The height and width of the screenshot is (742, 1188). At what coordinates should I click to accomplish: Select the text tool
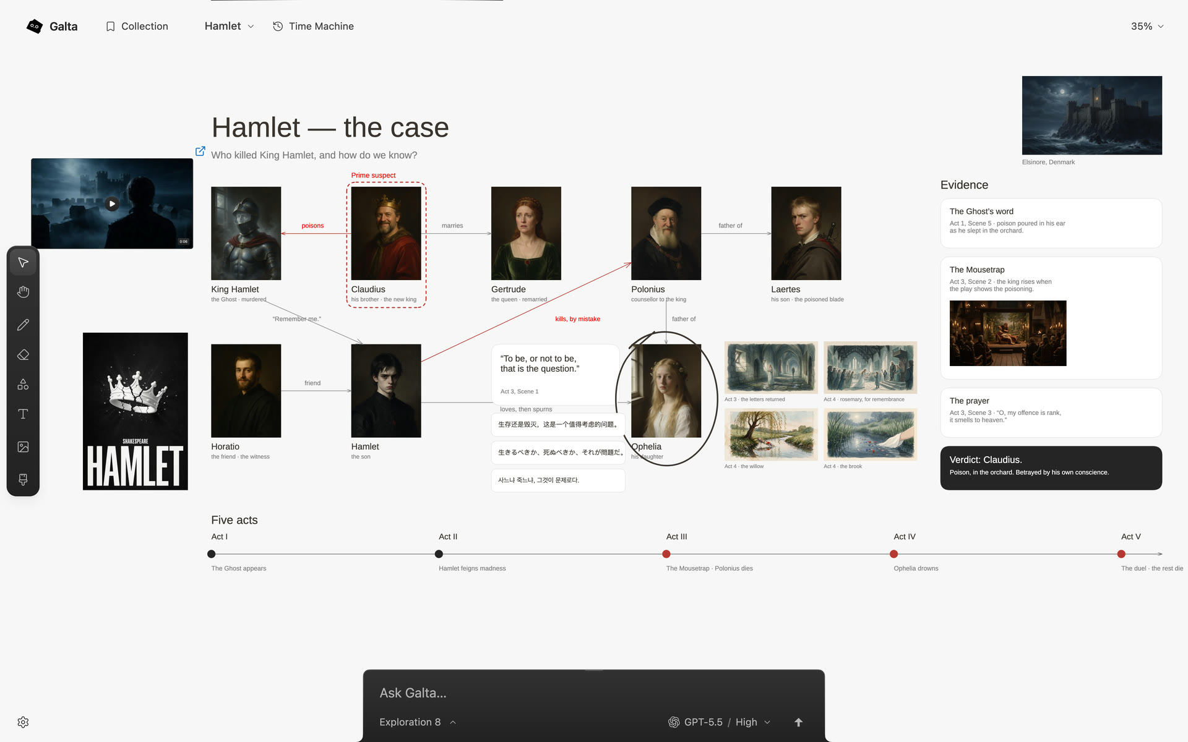23,414
